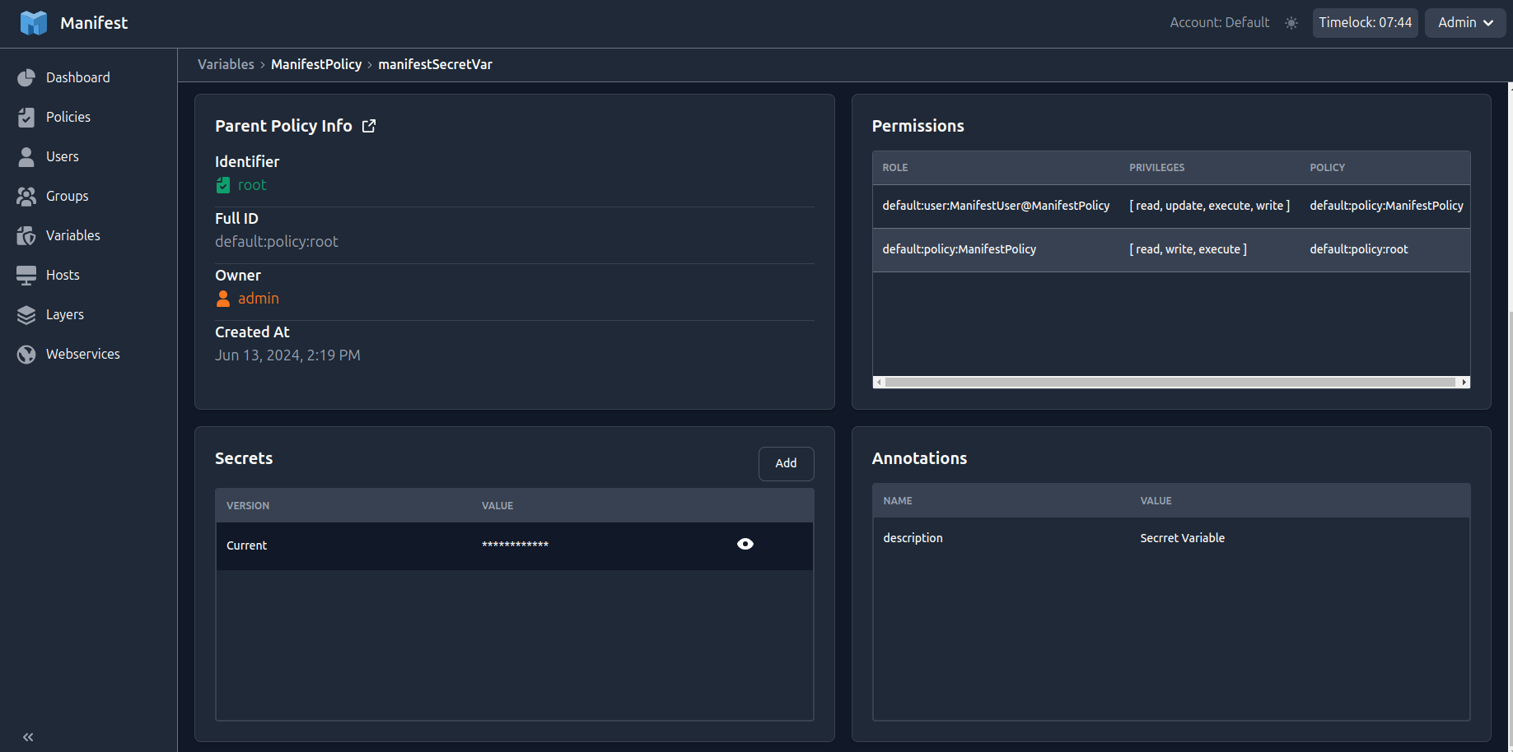1513x752 pixels.
Task: Click ManifestPolicy in the breadcrumb
Action: (316, 64)
